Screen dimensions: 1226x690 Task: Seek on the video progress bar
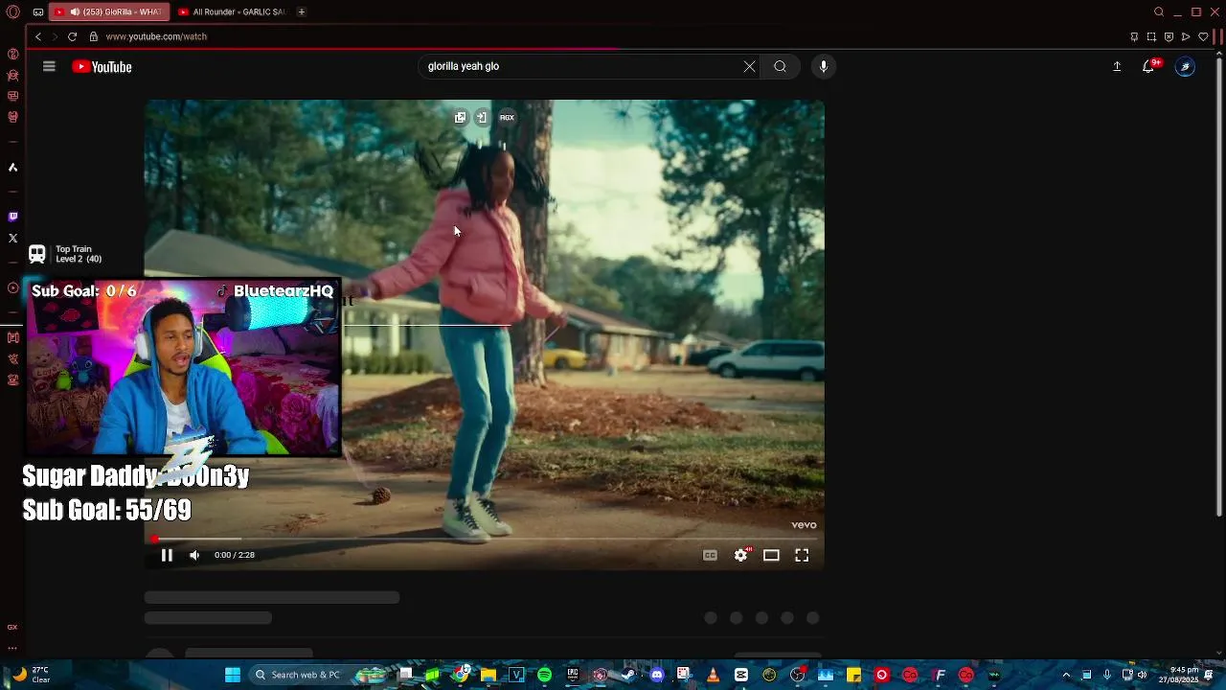(x=485, y=540)
